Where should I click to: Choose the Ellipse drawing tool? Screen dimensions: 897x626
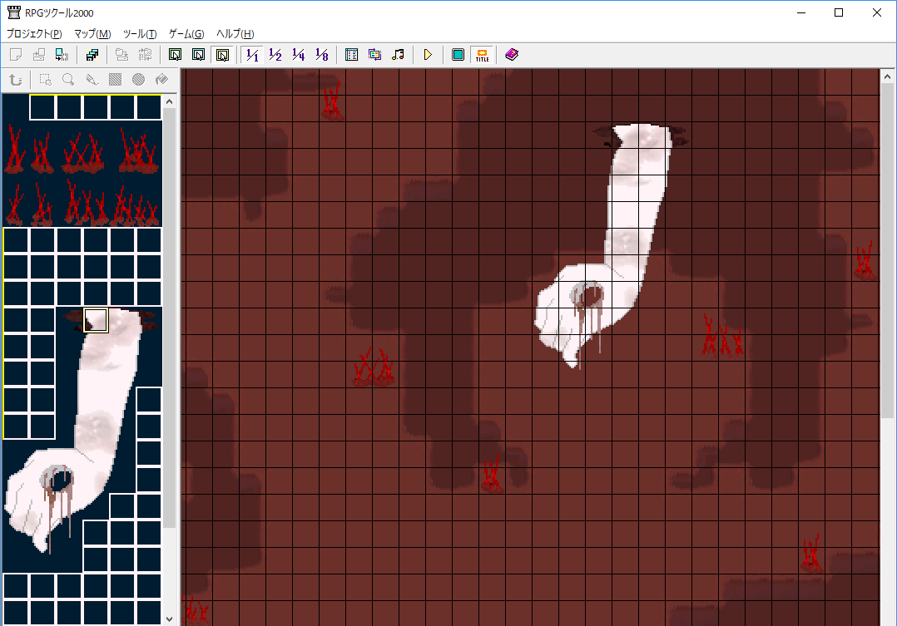(138, 80)
